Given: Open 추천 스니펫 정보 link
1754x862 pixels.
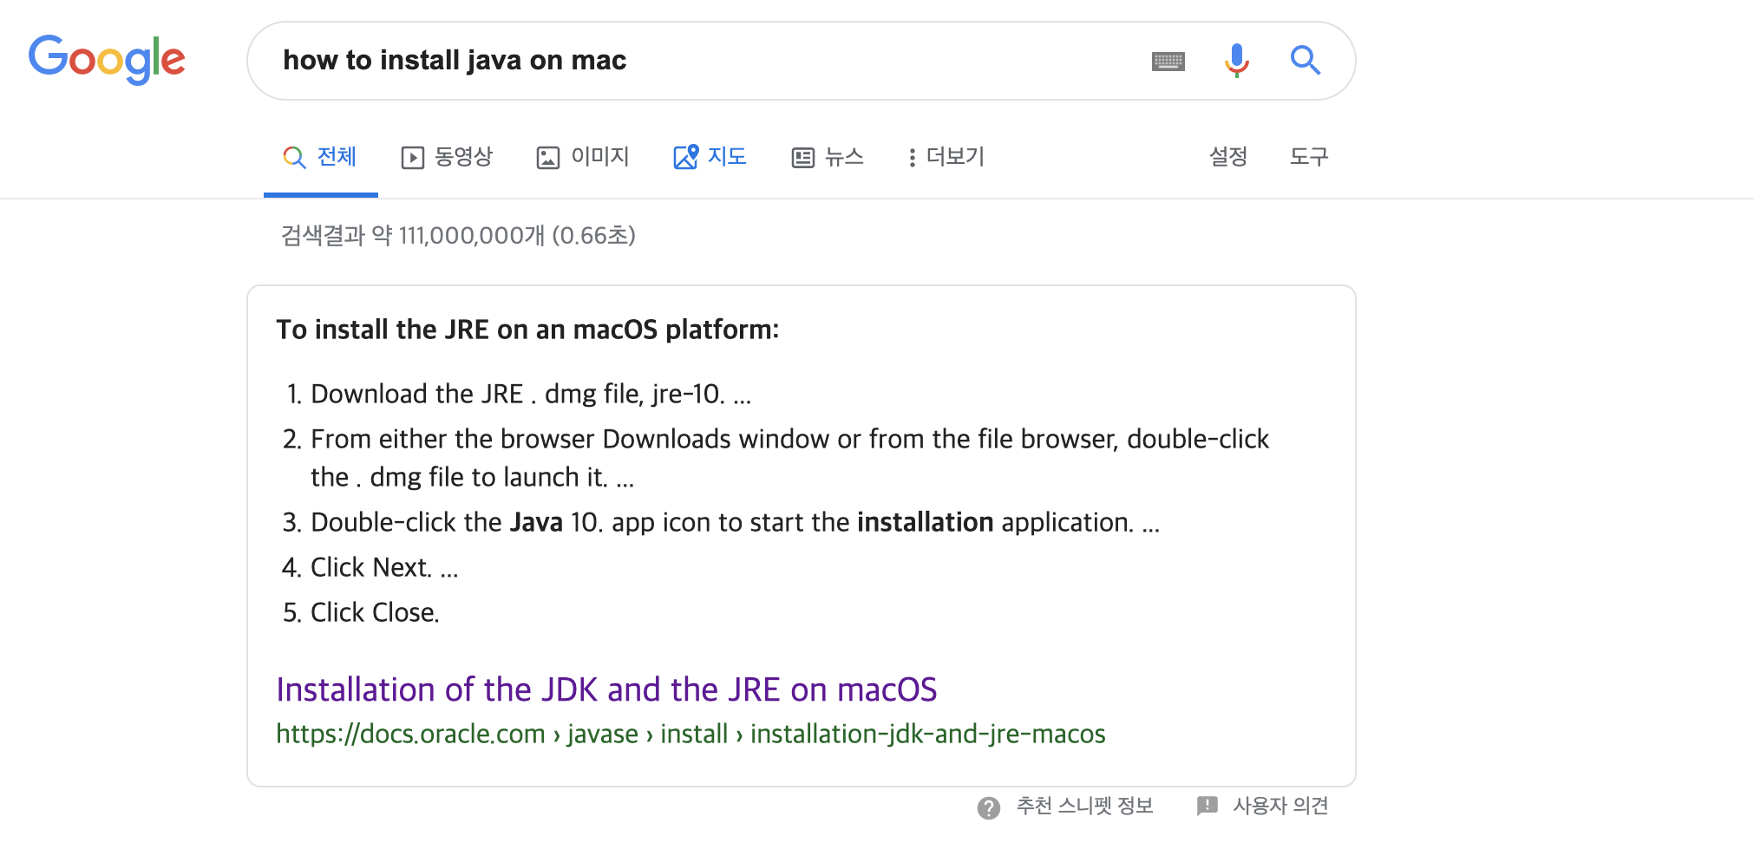Looking at the screenshot, I should 1084,806.
